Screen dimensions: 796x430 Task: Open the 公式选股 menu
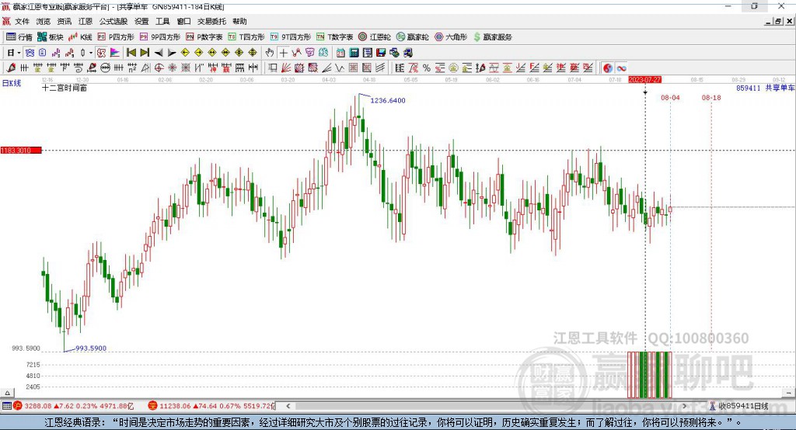click(x=113, y=21)
